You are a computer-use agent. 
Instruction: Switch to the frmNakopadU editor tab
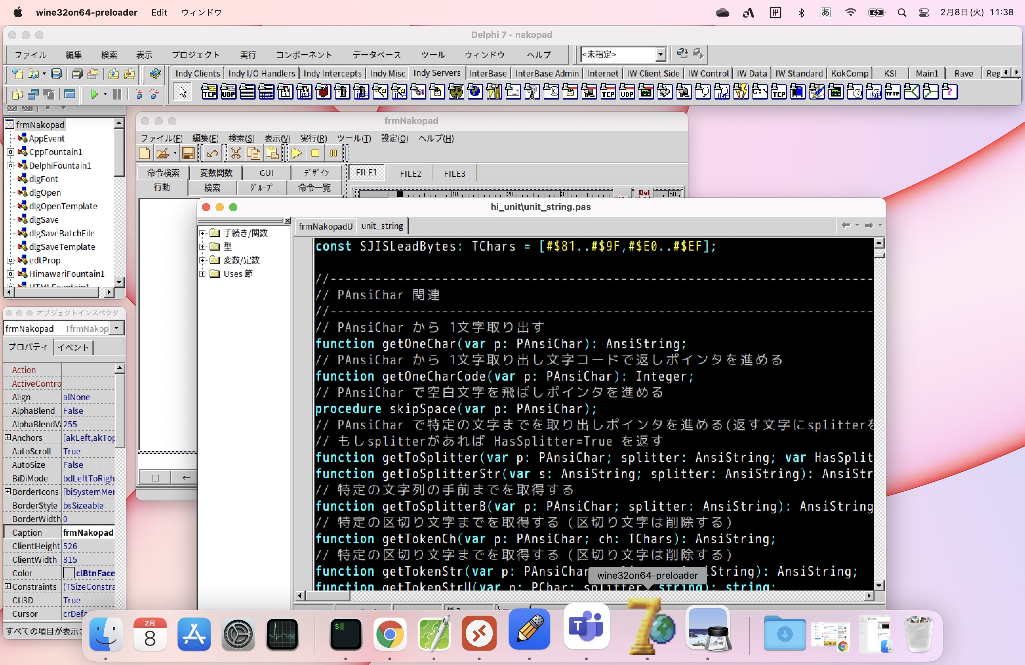pyautogui.click(x=325, y=226)
